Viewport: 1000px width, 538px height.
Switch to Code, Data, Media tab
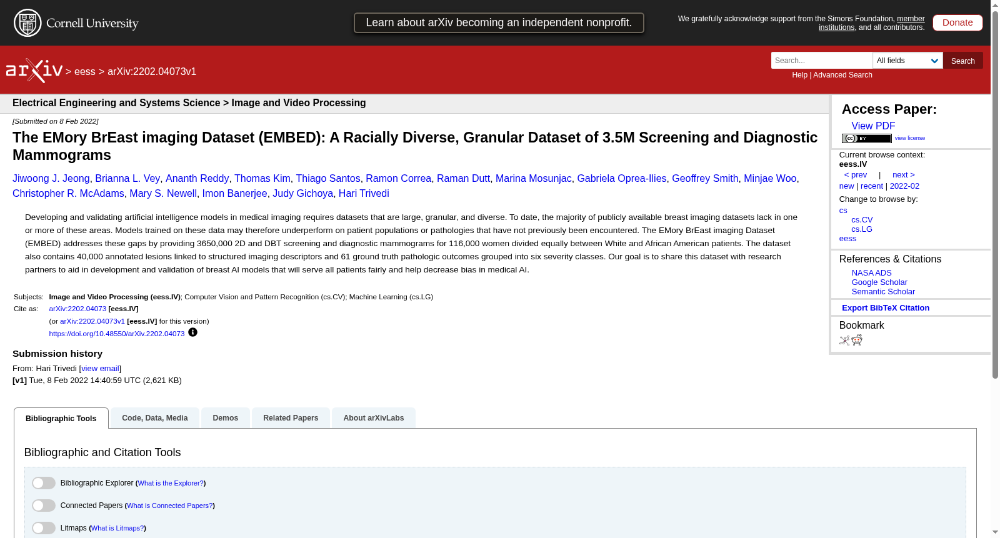pos(155,418)
